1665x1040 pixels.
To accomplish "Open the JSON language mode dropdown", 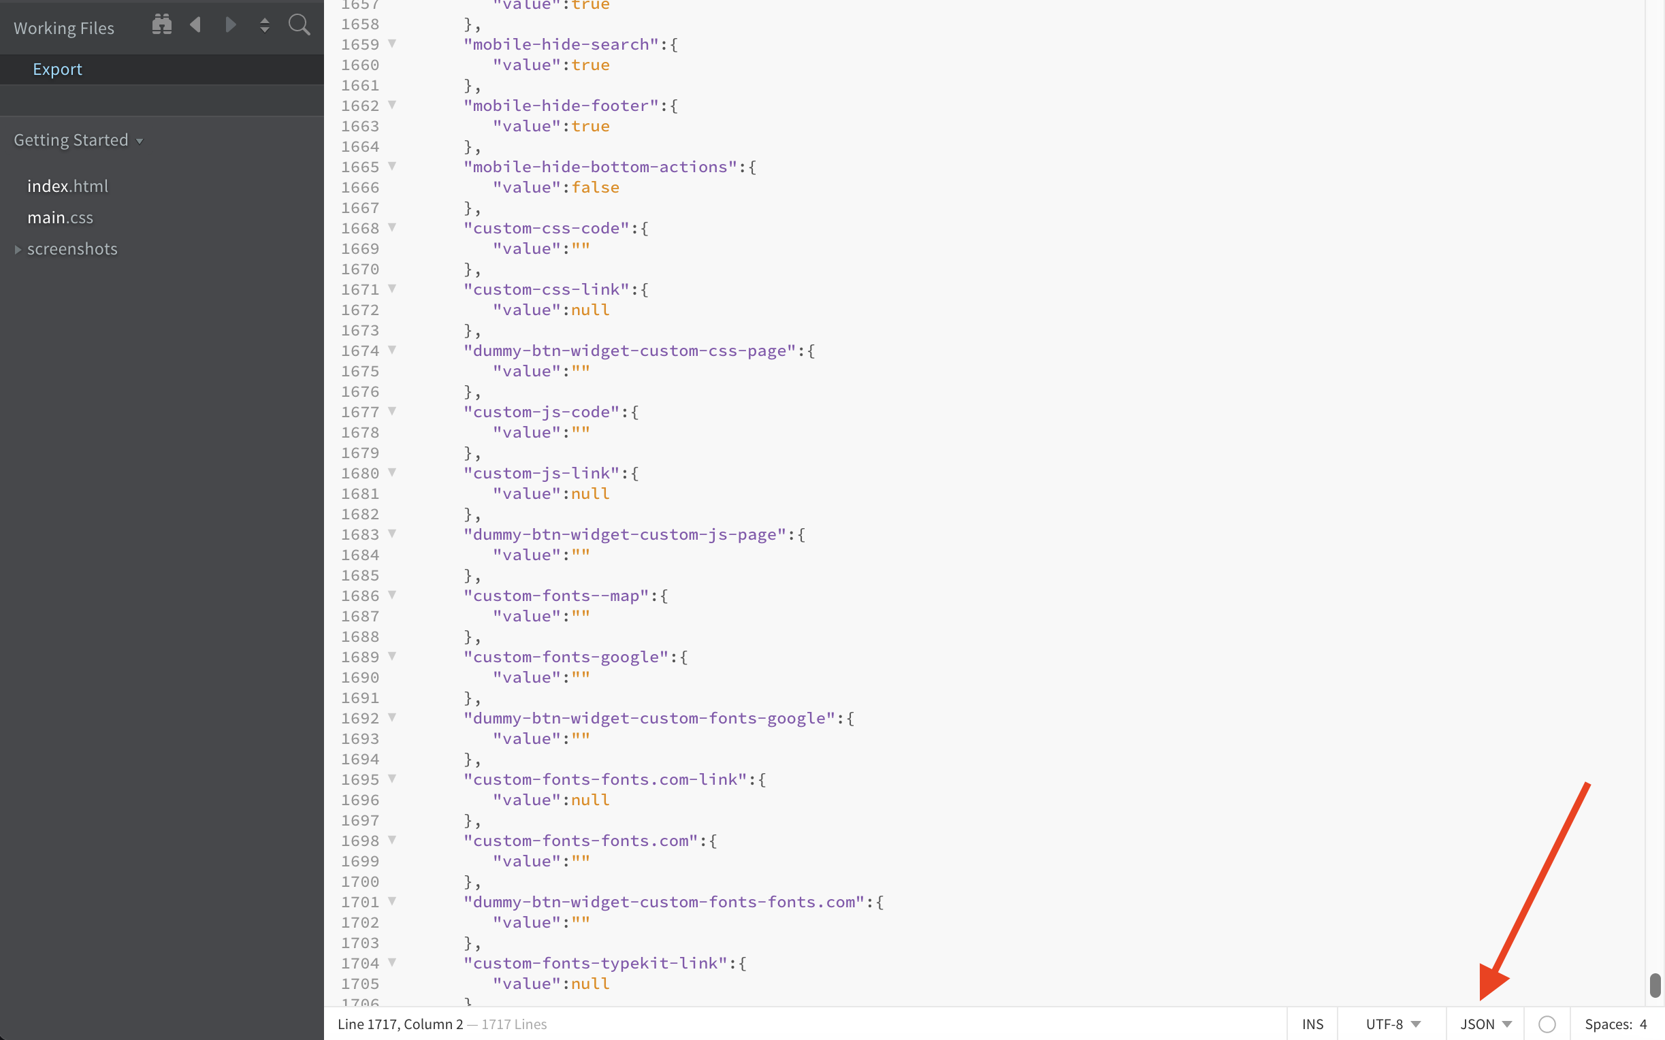I will (1485, 1024).
